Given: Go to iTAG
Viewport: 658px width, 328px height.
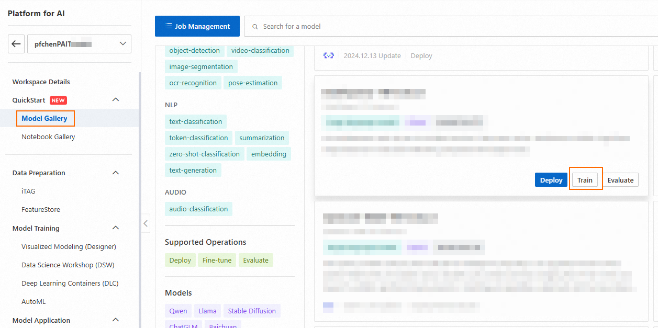Looking at the screenshot, I should pyautogui.click(x=28, y=191).
